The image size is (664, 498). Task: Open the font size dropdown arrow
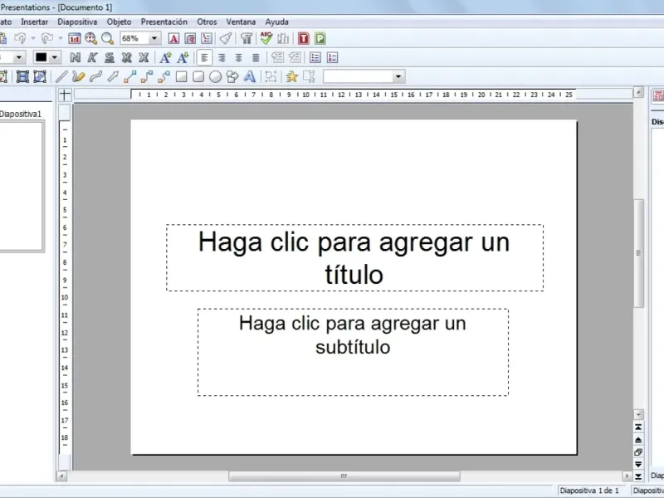tap(19, 57)
